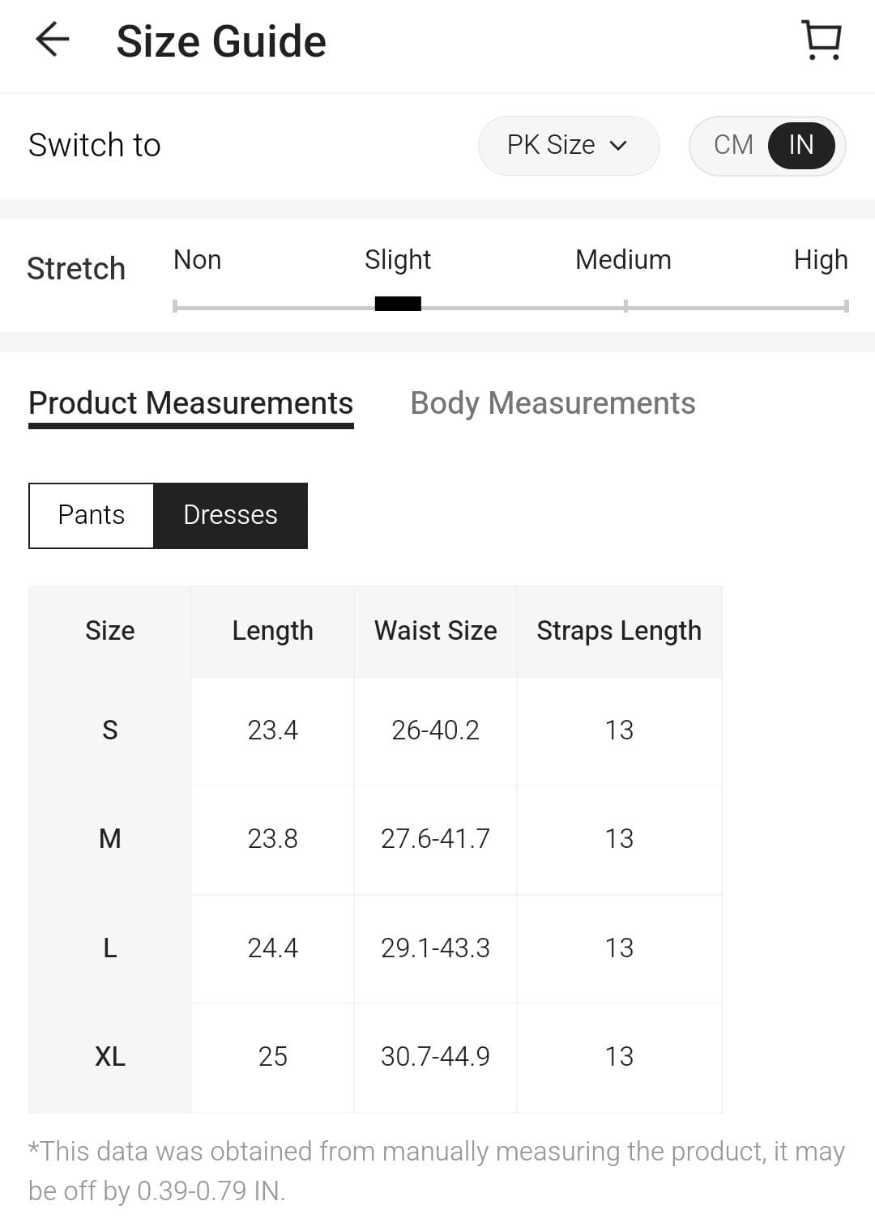Click the XL size row header
This screenshot has height=1231, width=875.
tap(110, 1057)
